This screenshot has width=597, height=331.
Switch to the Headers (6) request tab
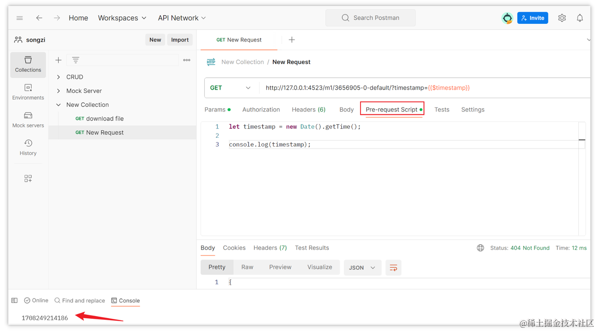coord(309,110)
